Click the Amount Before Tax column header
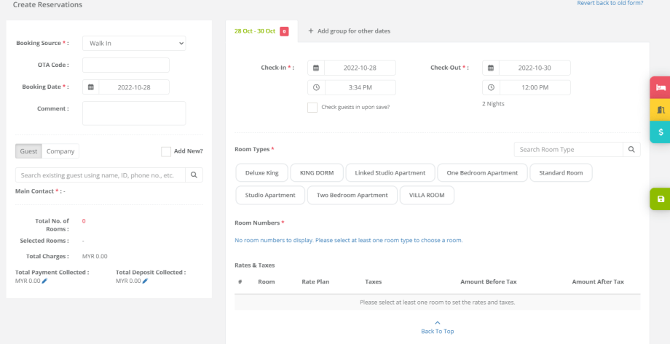This screenshot has height=344, width=670. click(x=489, y=281)
